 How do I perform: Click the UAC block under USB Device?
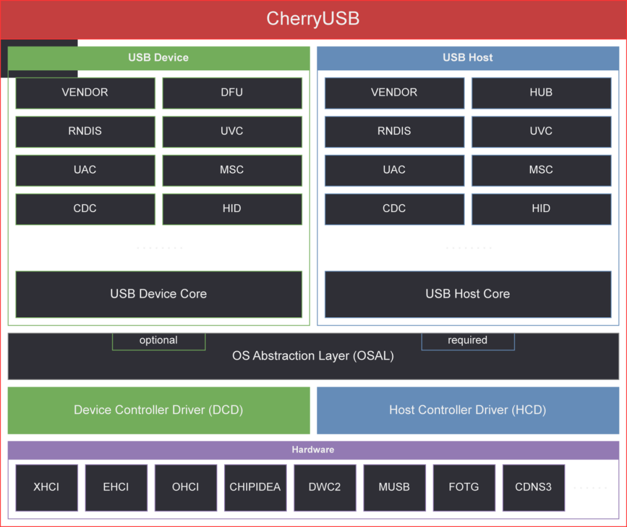[85, 170]
